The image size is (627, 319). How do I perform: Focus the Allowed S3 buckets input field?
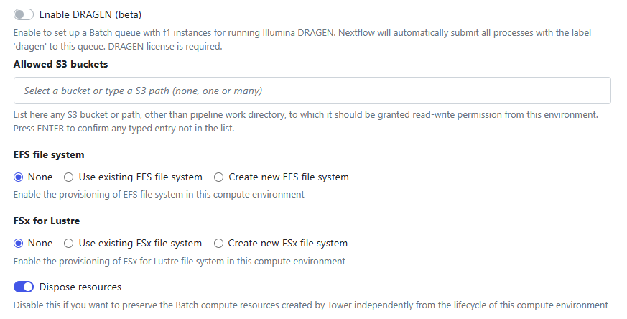(x=312, y=91)
